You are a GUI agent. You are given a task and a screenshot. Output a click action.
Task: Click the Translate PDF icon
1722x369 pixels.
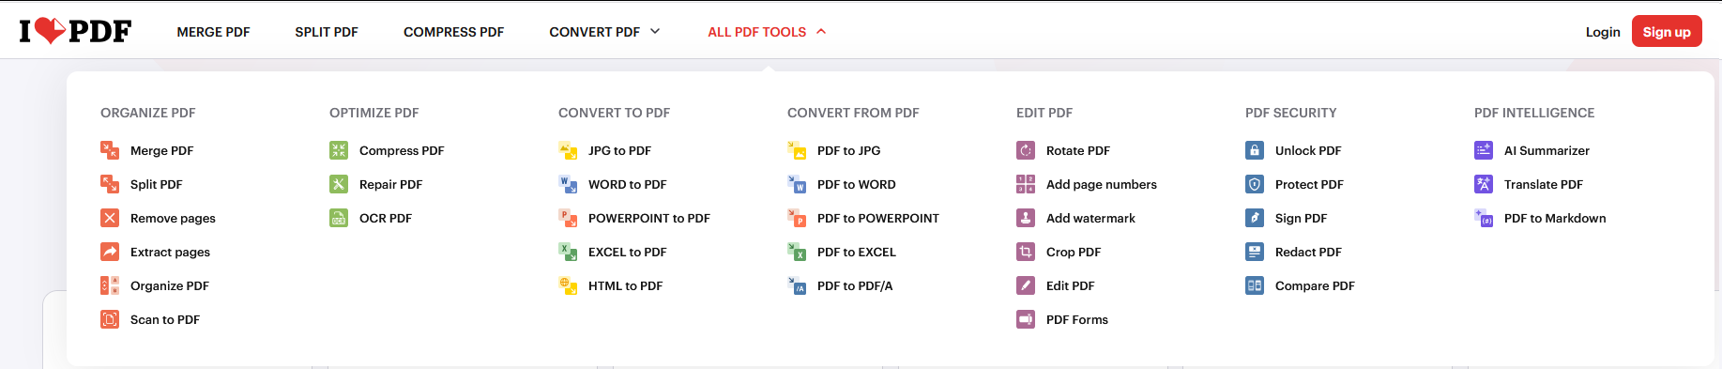click(x=1484, y=184)
